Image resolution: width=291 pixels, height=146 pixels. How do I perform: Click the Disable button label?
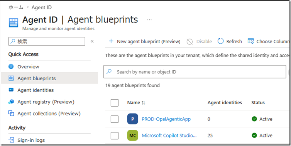(x=204, y=41)
